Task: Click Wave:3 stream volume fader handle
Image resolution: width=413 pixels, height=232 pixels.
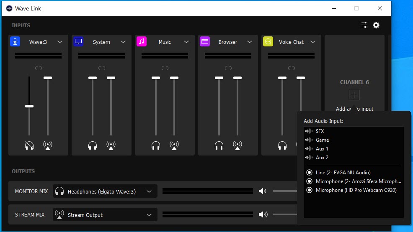Action: 48,78
